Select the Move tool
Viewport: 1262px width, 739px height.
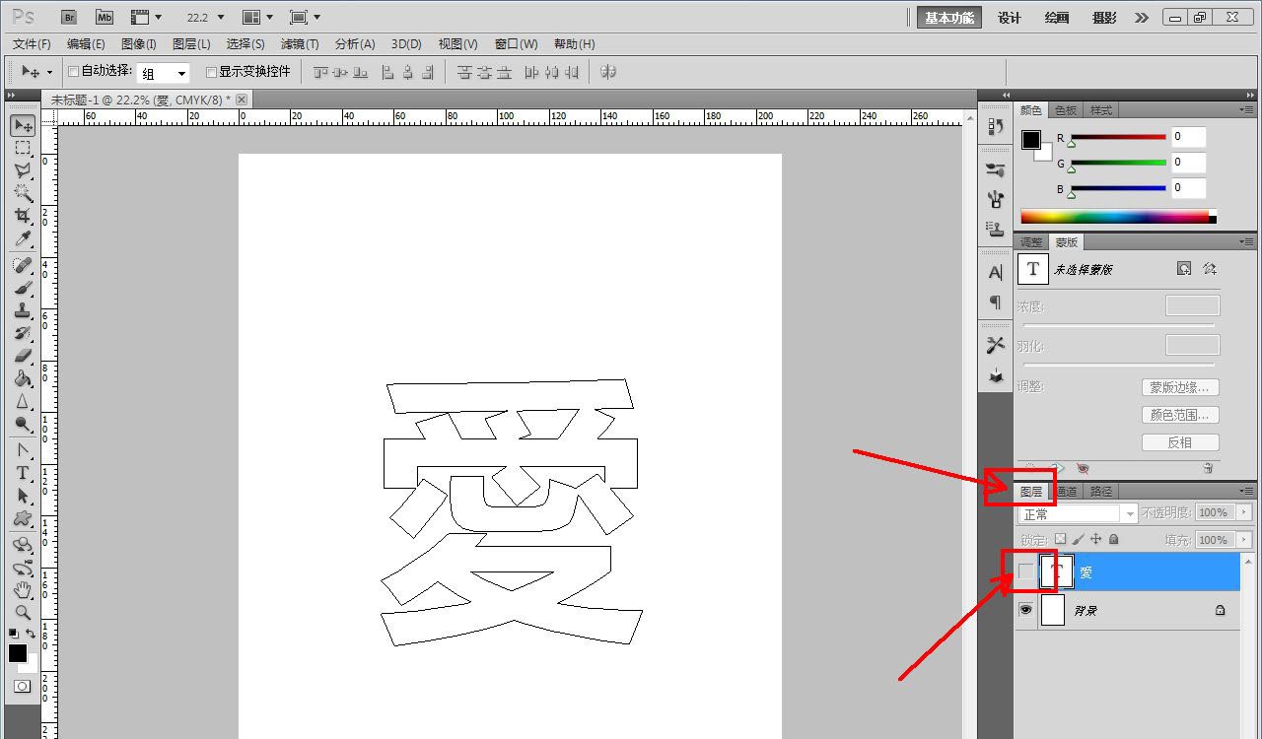click(x=23, y=126)
